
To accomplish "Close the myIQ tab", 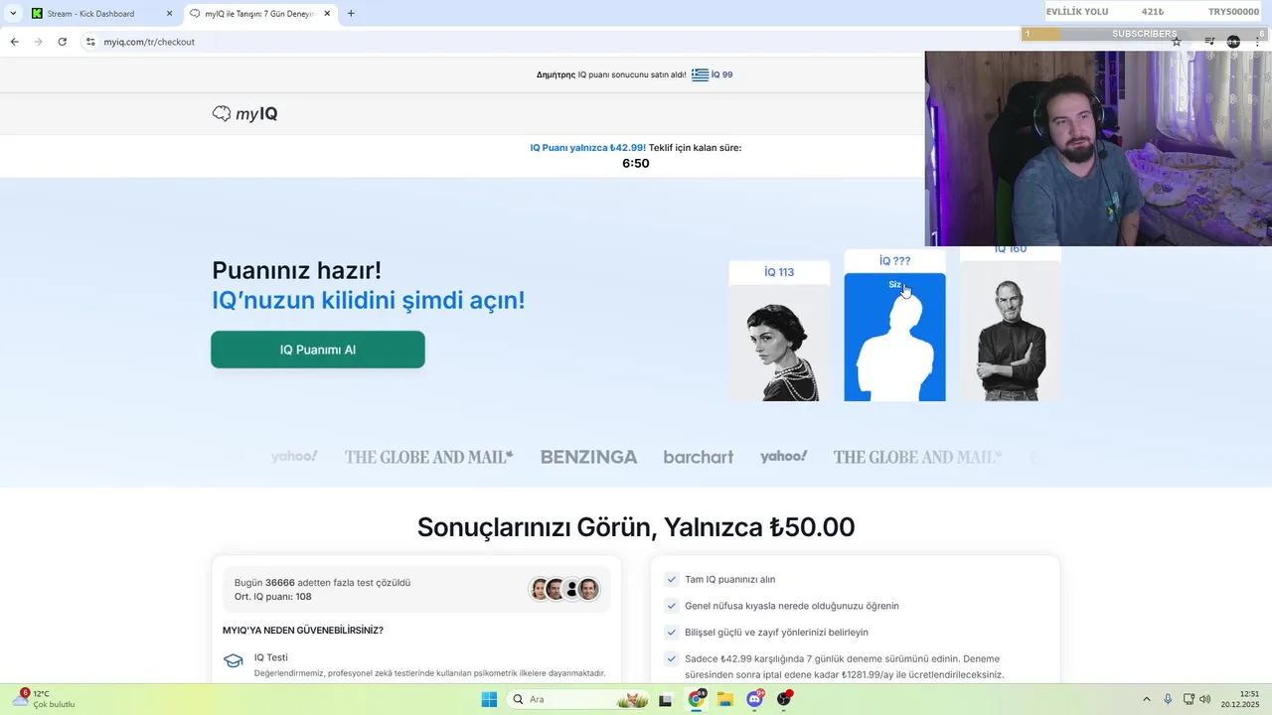I will point(327,13).
